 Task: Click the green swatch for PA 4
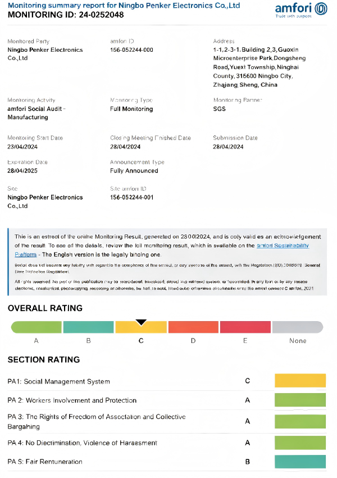[300, 443]
